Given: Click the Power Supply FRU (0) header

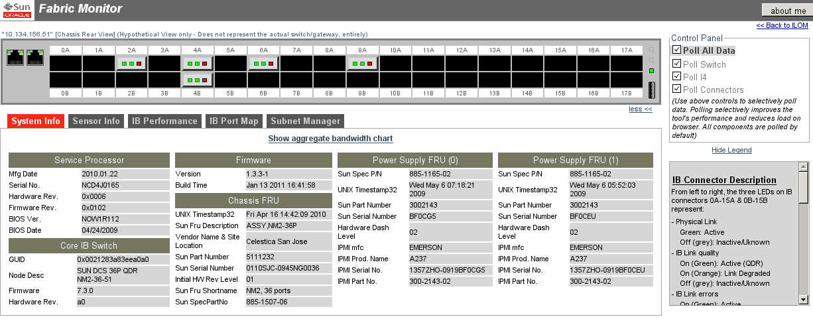Looking at the screenshot, I should [x=415, y=160].
